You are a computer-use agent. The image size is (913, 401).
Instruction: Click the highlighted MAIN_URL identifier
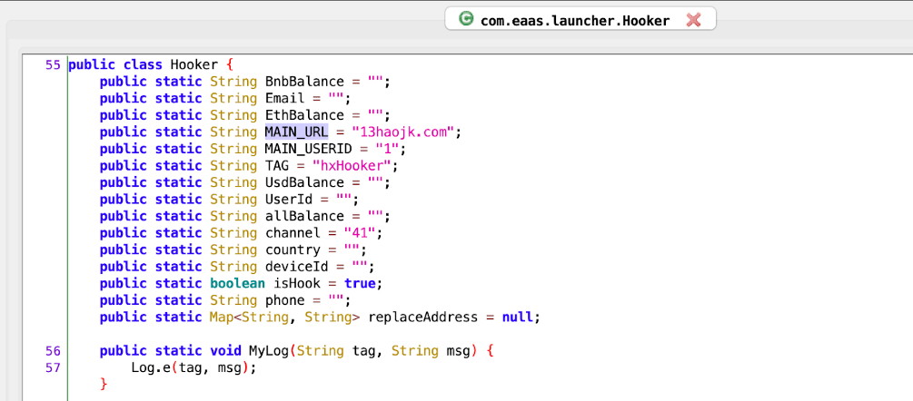tap(296, 132)
